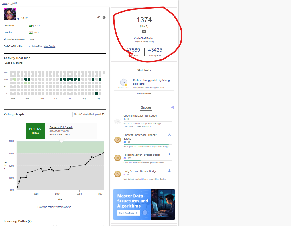
Task: Click the star badge under Div 4
Action: pyautogui.click(x=144, y=32)
